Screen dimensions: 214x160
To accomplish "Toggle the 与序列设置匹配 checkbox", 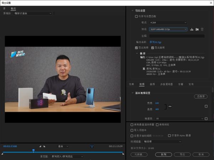I will pos(136,16).
